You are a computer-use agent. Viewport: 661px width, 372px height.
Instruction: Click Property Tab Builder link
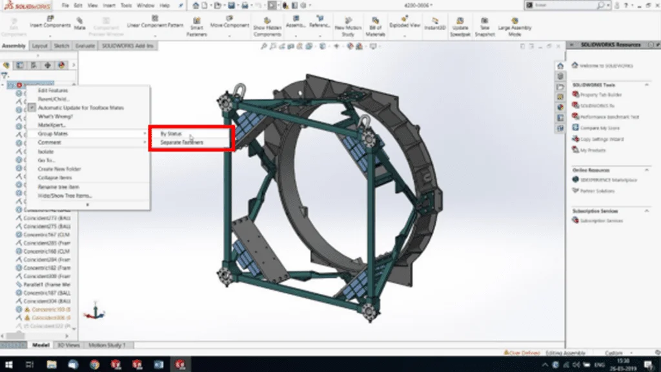click(601, 95)
